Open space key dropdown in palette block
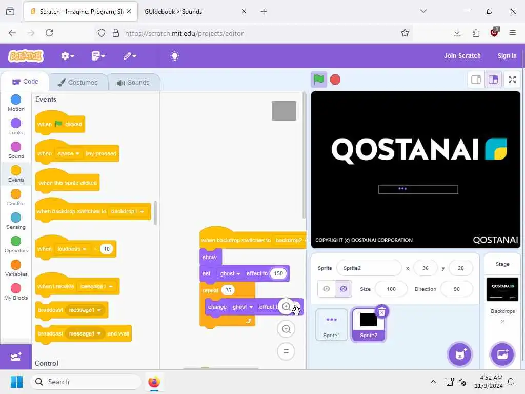Image resolution: width=525 pixels, height=394 pixels. [x=68, y=153]
